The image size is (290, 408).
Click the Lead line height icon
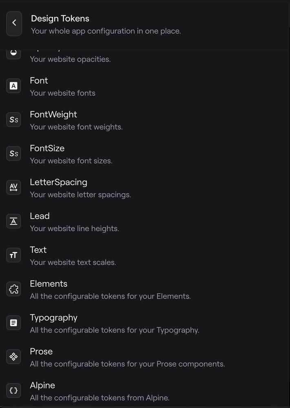click(14, 222)
